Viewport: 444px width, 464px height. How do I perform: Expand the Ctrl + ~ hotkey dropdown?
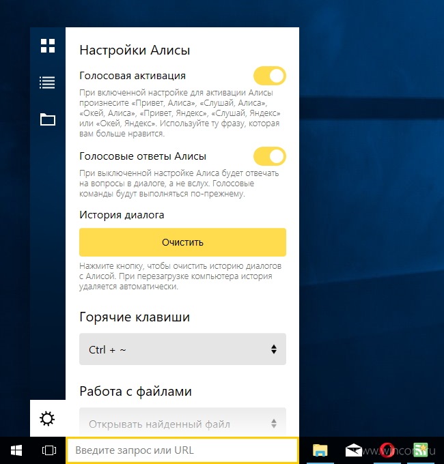(182, 349)
